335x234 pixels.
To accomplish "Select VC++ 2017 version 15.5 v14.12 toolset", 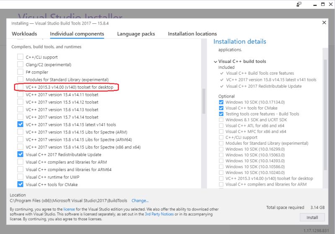I will [x=20, y=102].
